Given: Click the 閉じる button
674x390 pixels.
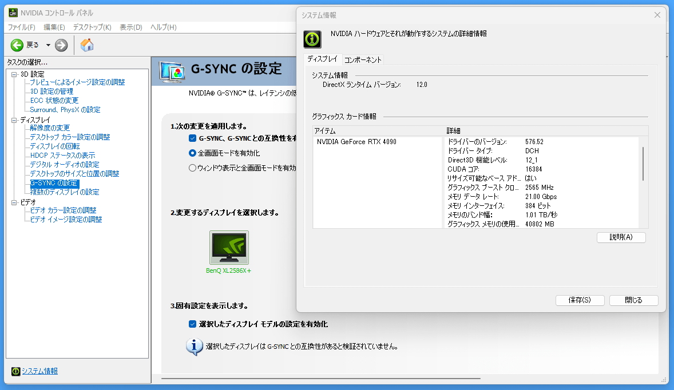Looking at the screenshot, I should pyautogui.click(x=633, y=300).
